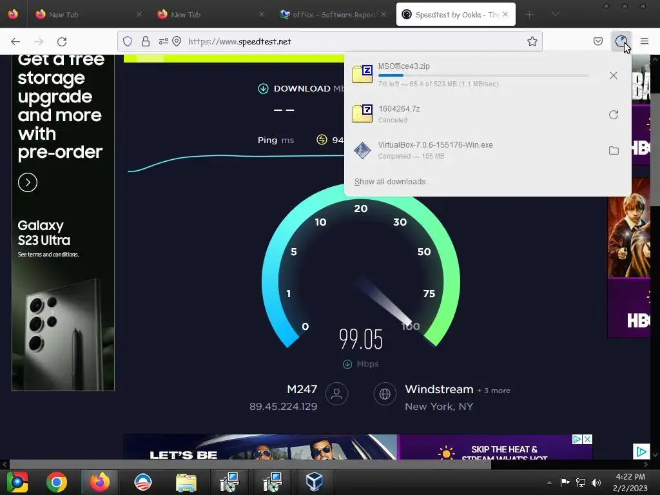Click the Ping ms label
This screenshot has height=495, width=660.
276,140
